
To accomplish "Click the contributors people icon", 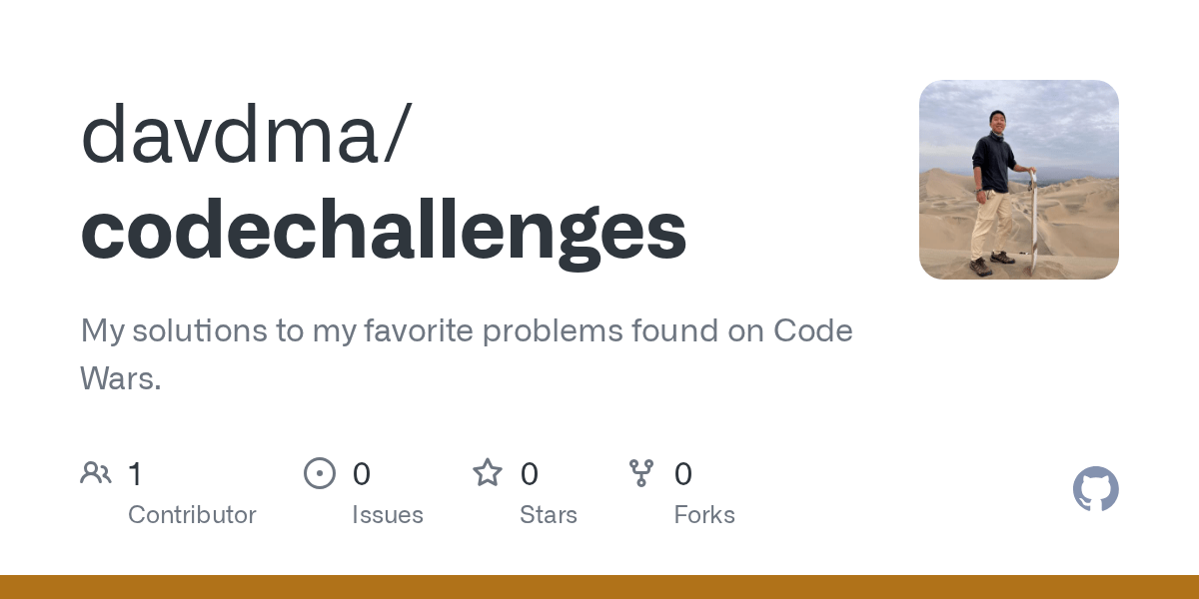I will pyautogui.click(x=96, y=473).
